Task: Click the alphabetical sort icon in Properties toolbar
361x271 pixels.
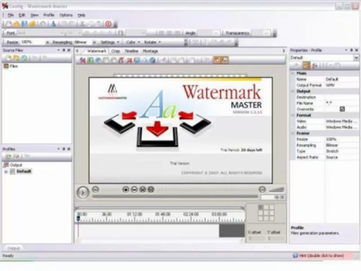Action: [314, 65]
